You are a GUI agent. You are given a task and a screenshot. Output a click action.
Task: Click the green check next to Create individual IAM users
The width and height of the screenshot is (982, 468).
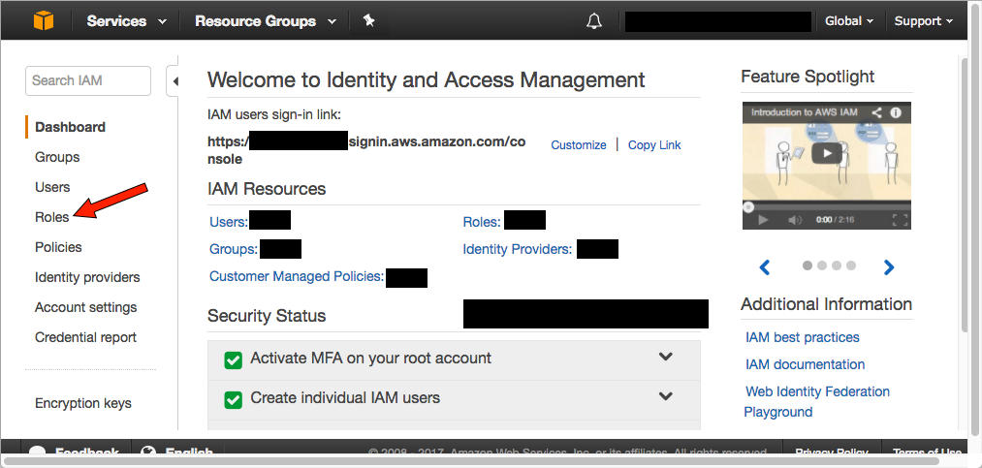tap(233, 399)
